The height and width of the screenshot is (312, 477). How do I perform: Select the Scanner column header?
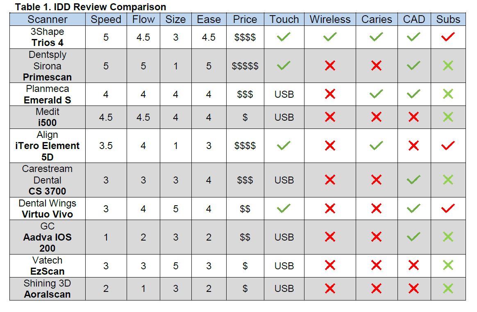pyautogui.click(x=48, y=19)
